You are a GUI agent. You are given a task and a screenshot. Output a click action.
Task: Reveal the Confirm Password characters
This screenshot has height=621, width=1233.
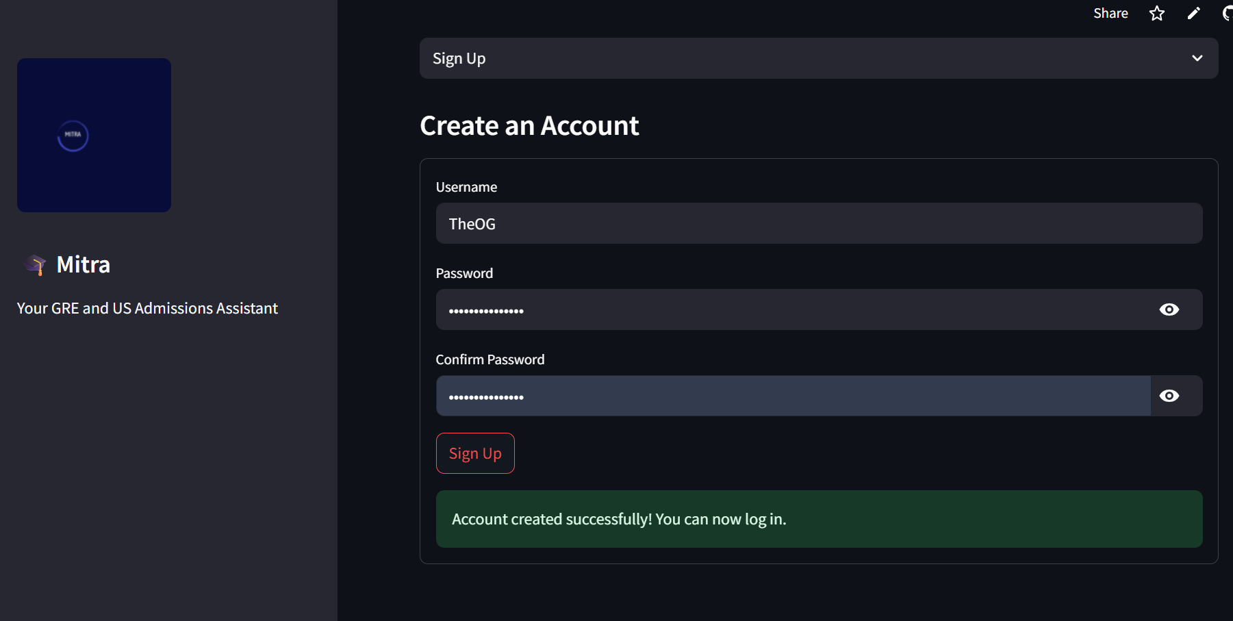1169,396
